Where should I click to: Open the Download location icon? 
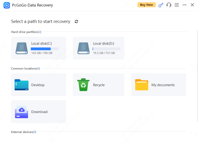pos(21,112)
